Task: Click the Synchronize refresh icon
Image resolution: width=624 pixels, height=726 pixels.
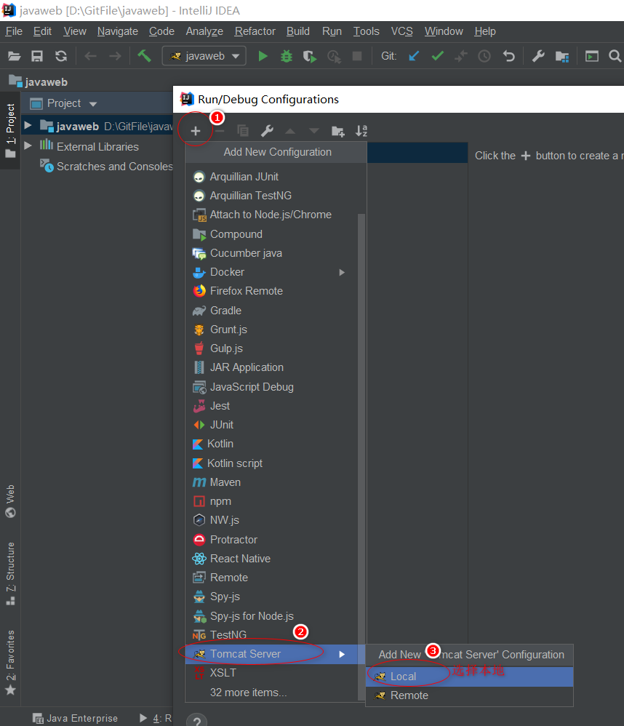Action: click(61, 57)
